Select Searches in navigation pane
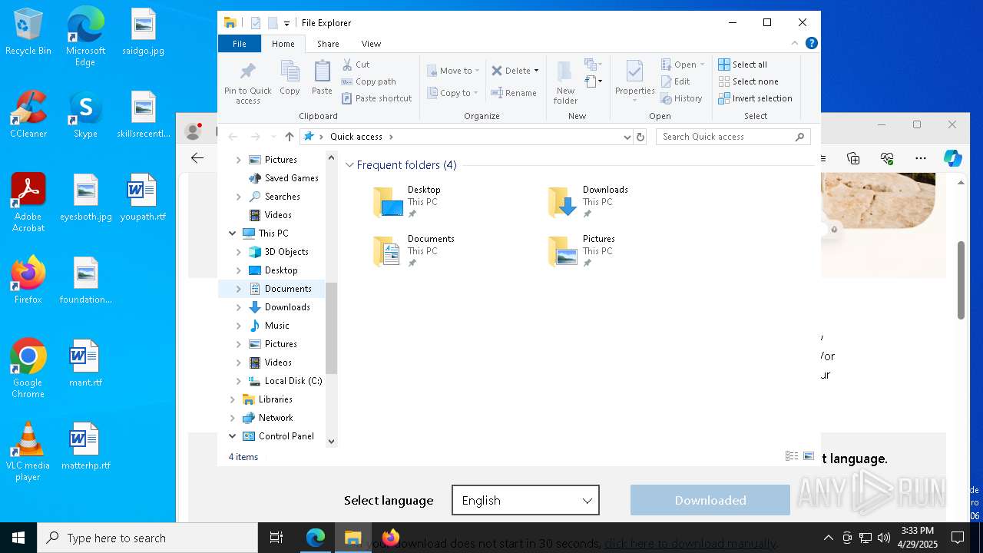This screenshot has height=553, width=983. (282, 197)
